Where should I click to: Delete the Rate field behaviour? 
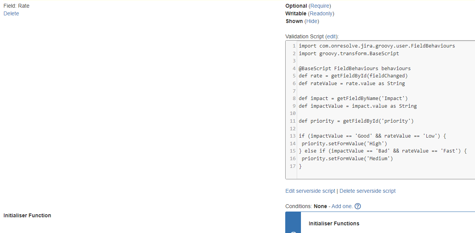tap(11, 13)
